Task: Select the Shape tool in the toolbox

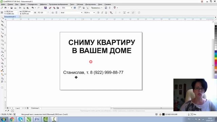Action: coord(2,21)
